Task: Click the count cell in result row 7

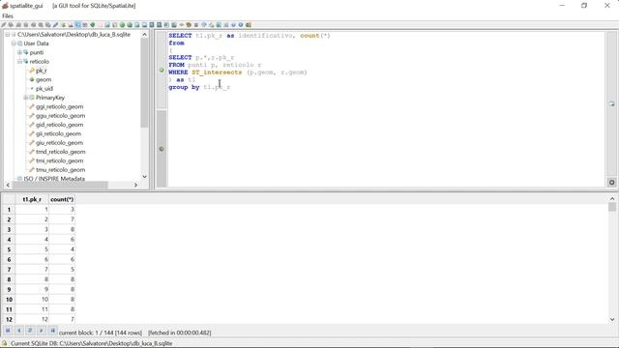Action: point(62,270)
